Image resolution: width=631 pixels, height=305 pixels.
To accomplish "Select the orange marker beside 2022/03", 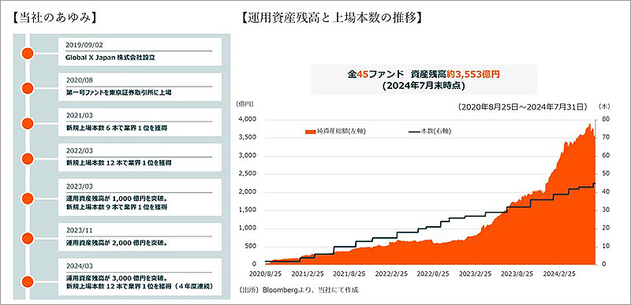I will [x=28, y=158].
